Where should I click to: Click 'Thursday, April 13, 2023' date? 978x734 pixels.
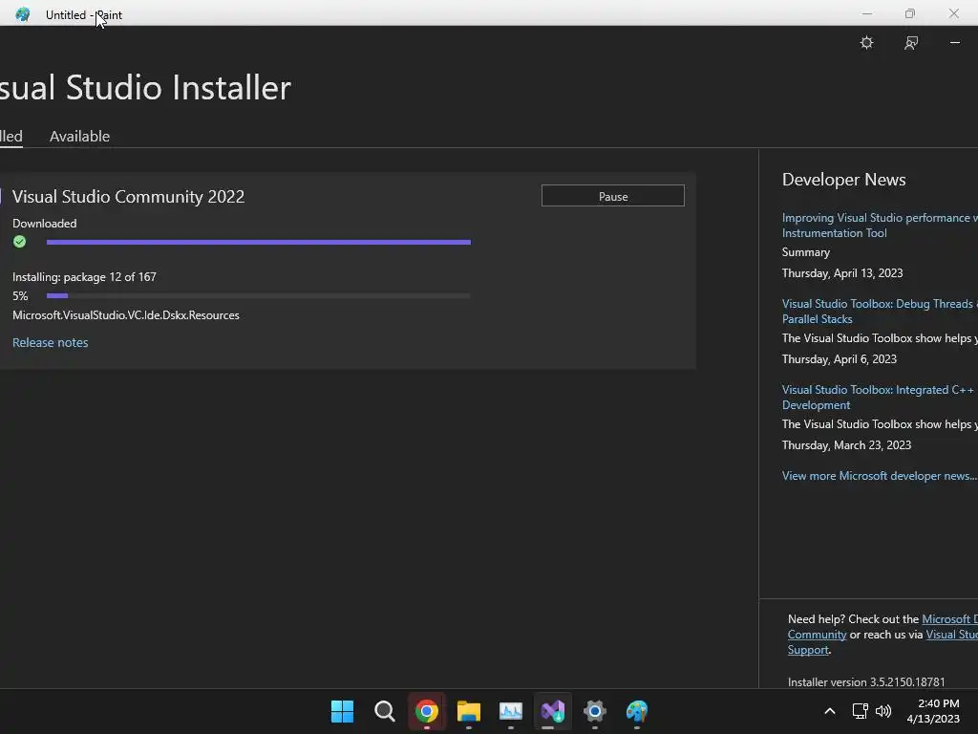pyautogui.click(x=842, y=273)
